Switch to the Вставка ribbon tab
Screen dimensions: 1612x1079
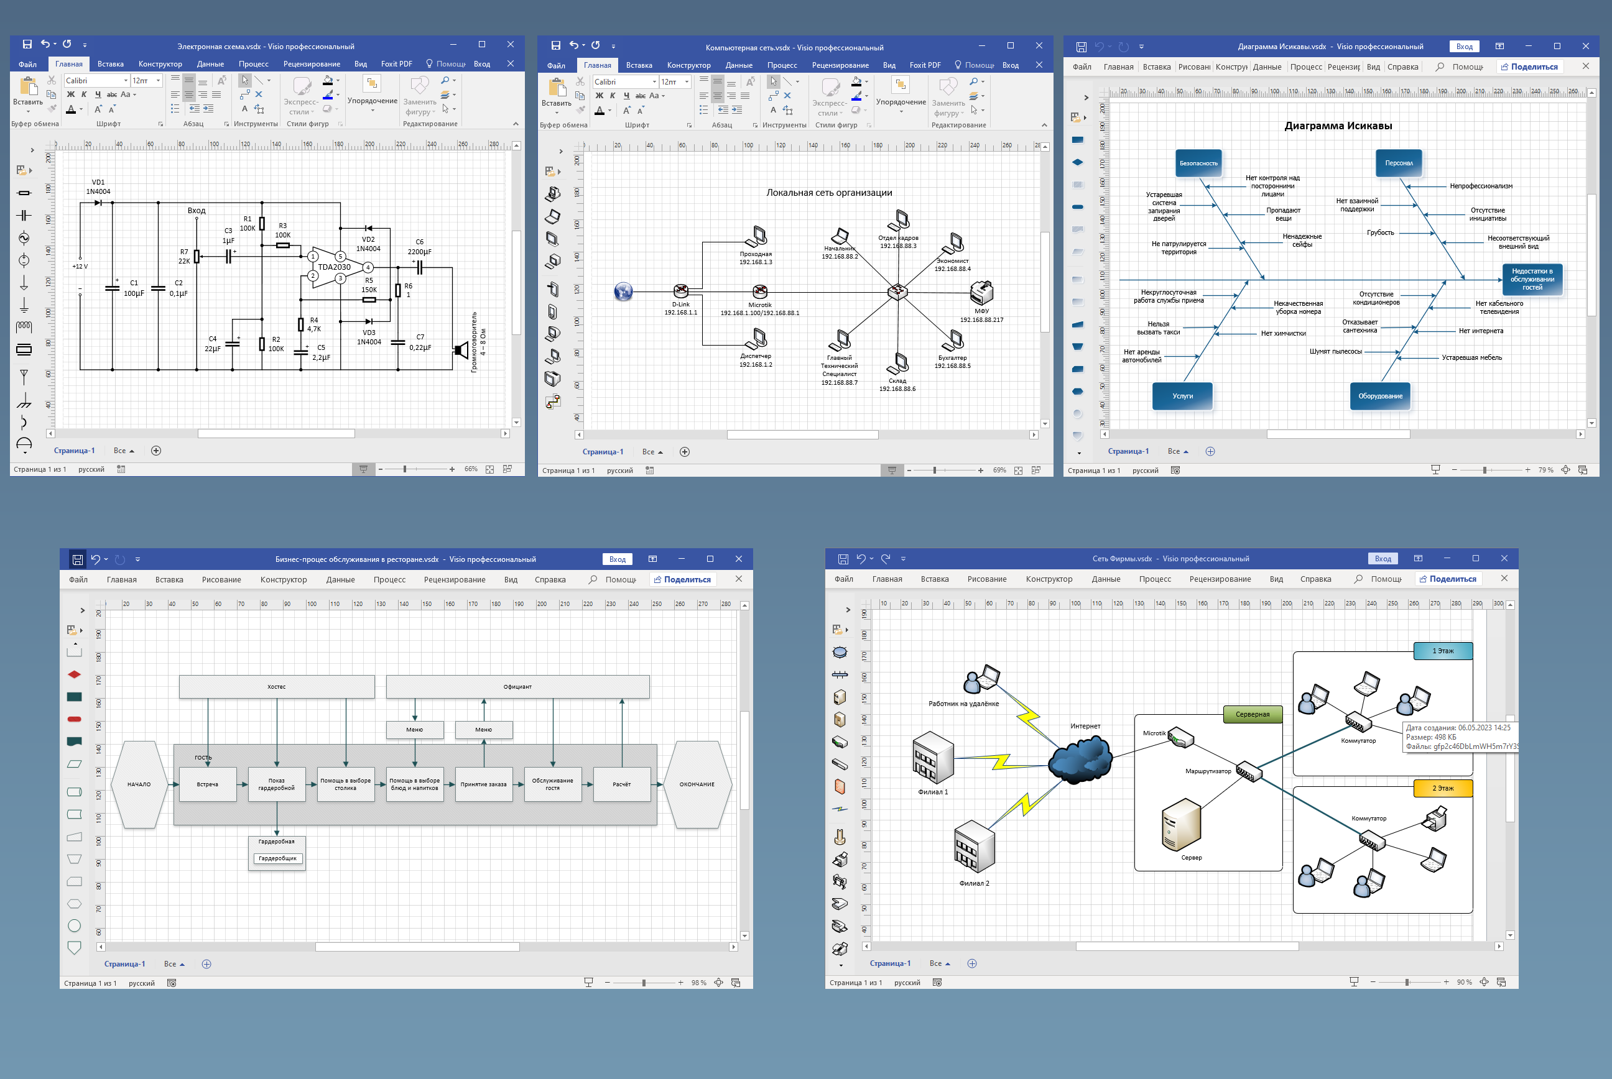click(x=111, y=63)
